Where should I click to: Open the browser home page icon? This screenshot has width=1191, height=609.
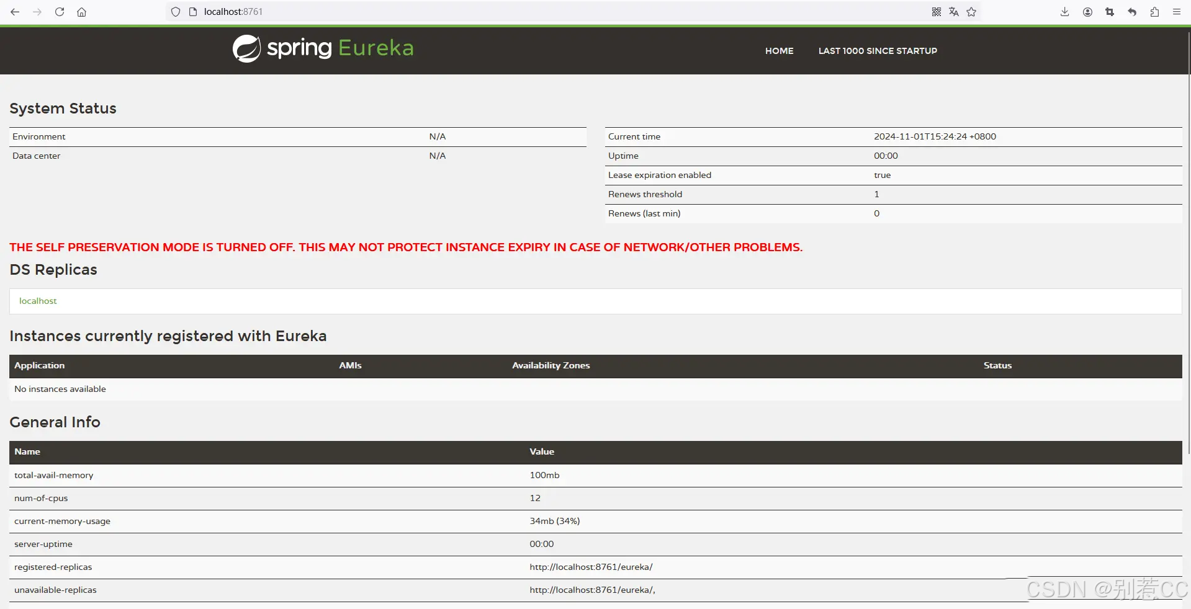[x=81, y=12]
